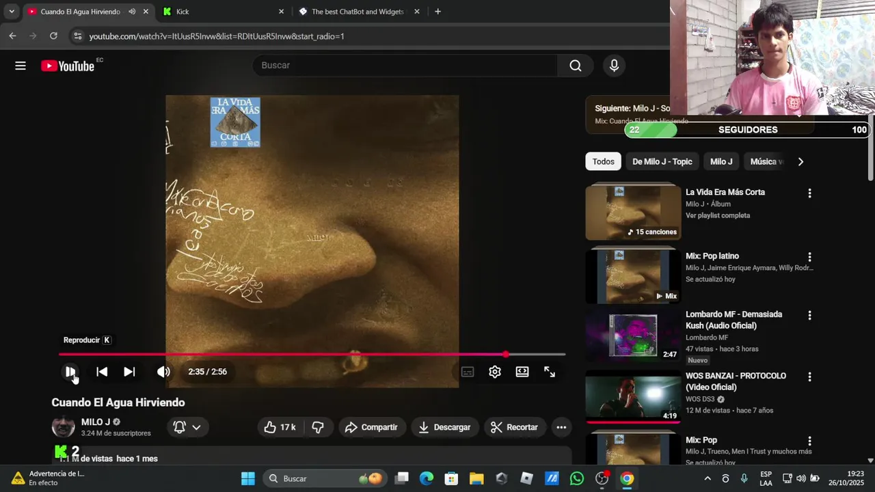Select the Todos filter chip
Screen dimensions: 875x492
tap(603, 161)
